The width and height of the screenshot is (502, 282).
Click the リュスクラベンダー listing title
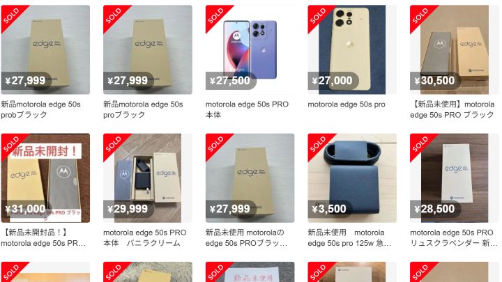(x=454, y=237)
